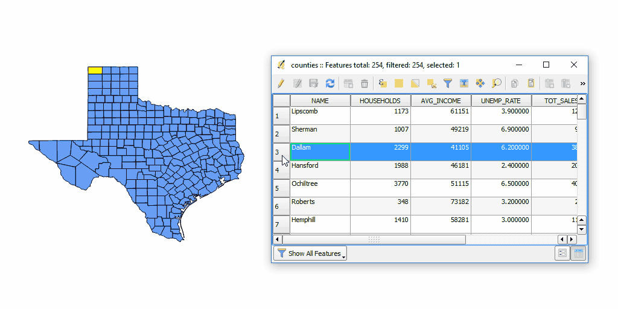Click the funnel filter/select by form icon

448,83
